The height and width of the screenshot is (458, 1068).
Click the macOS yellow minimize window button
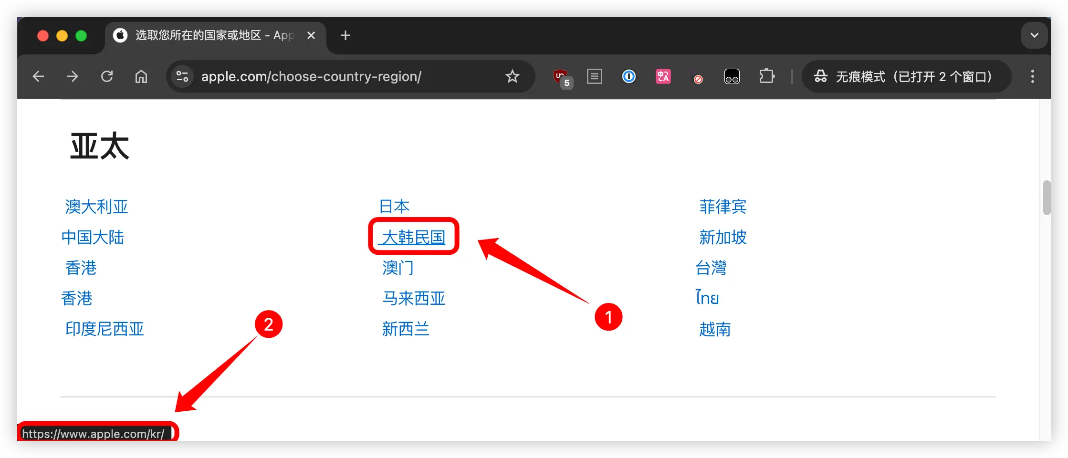pyautogui.click(x=62, y=36)
